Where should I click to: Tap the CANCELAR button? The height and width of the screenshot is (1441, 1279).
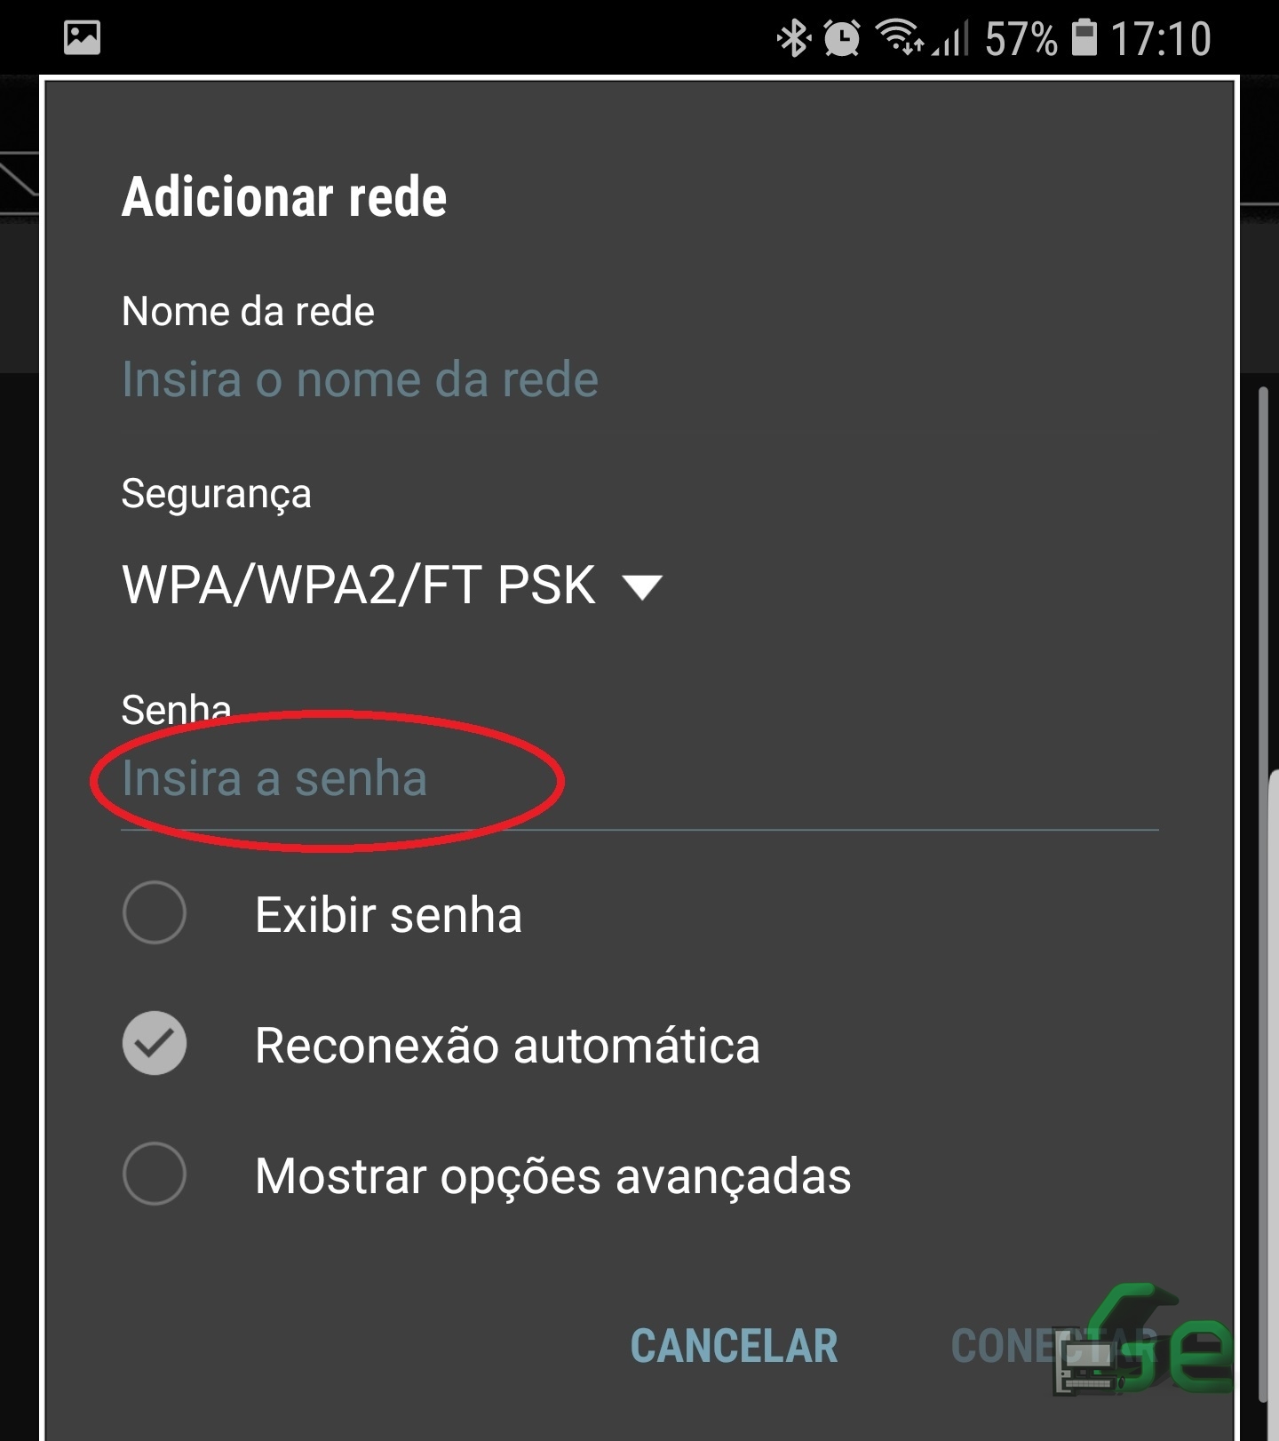pyautogui.click(x=735, y=1346)
